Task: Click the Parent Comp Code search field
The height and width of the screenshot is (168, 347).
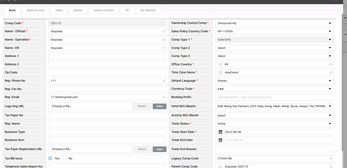Action: click(x=274, y=166)
